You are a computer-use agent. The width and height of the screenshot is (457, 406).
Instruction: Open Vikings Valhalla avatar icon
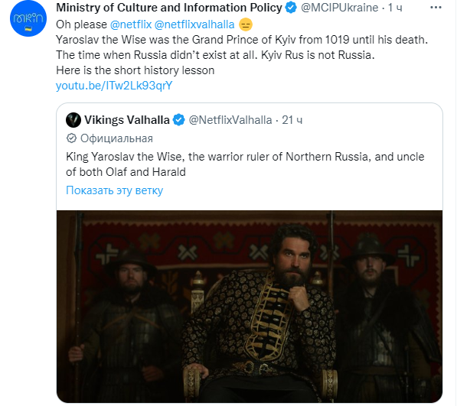(x=73, y=120)
